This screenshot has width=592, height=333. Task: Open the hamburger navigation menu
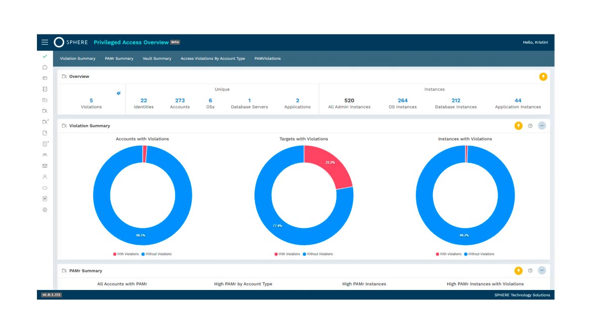click(45, 43)
